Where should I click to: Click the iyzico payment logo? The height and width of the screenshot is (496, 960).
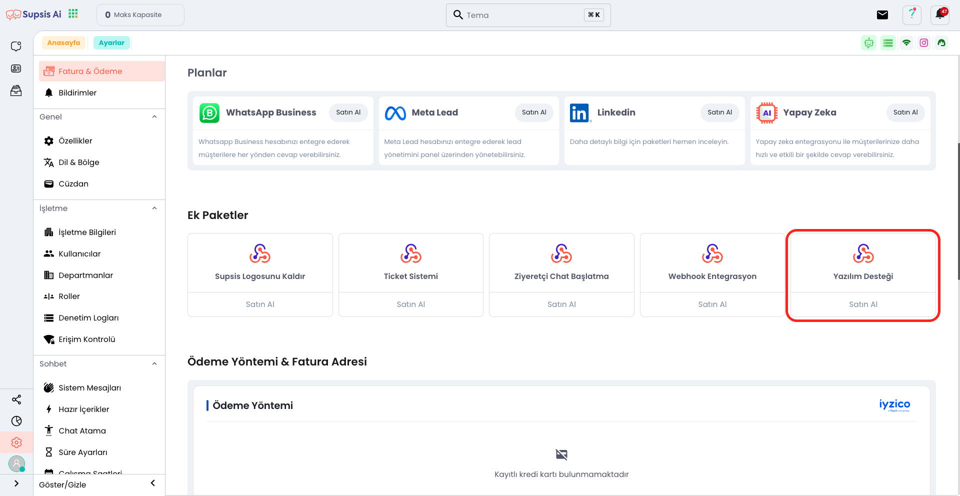pos(894,405)
